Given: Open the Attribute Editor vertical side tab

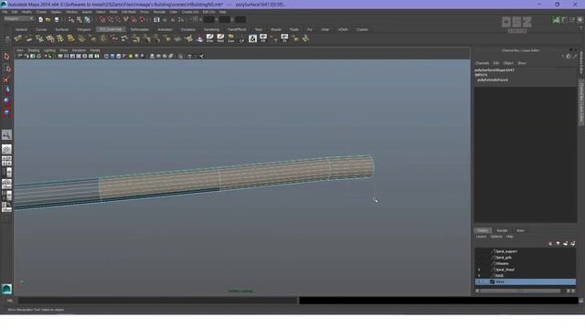Looking at the screenshot, I should coord(581,63).
